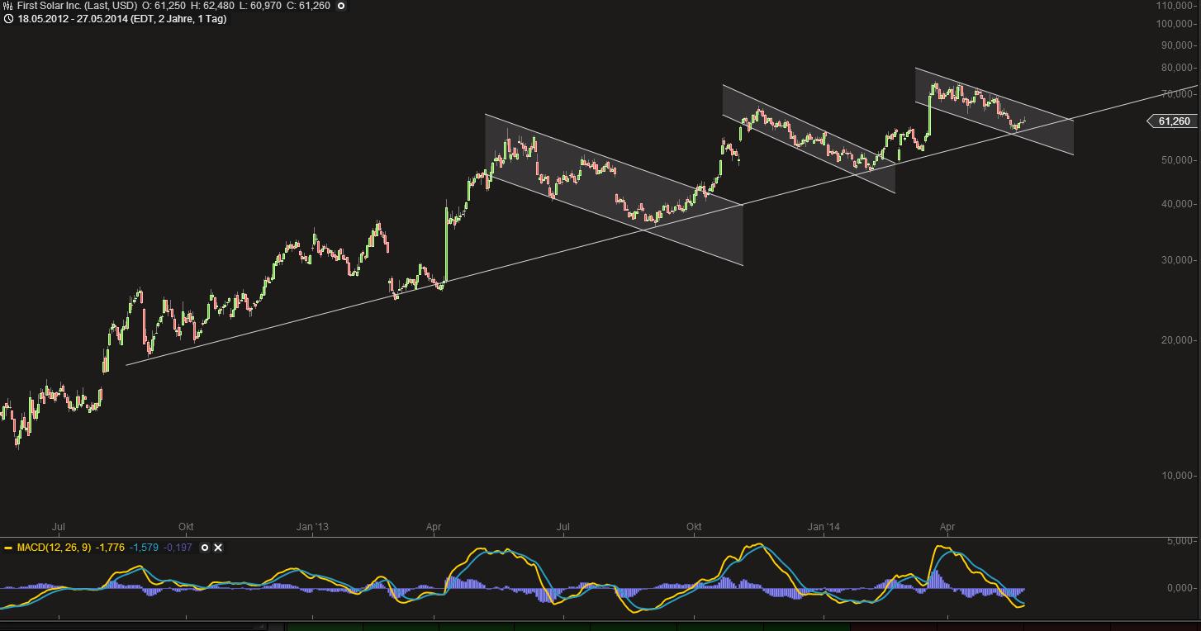Click the 80,000 price axis label
The height and width of the screenshot is (631, 1201).
point(1178,68)
